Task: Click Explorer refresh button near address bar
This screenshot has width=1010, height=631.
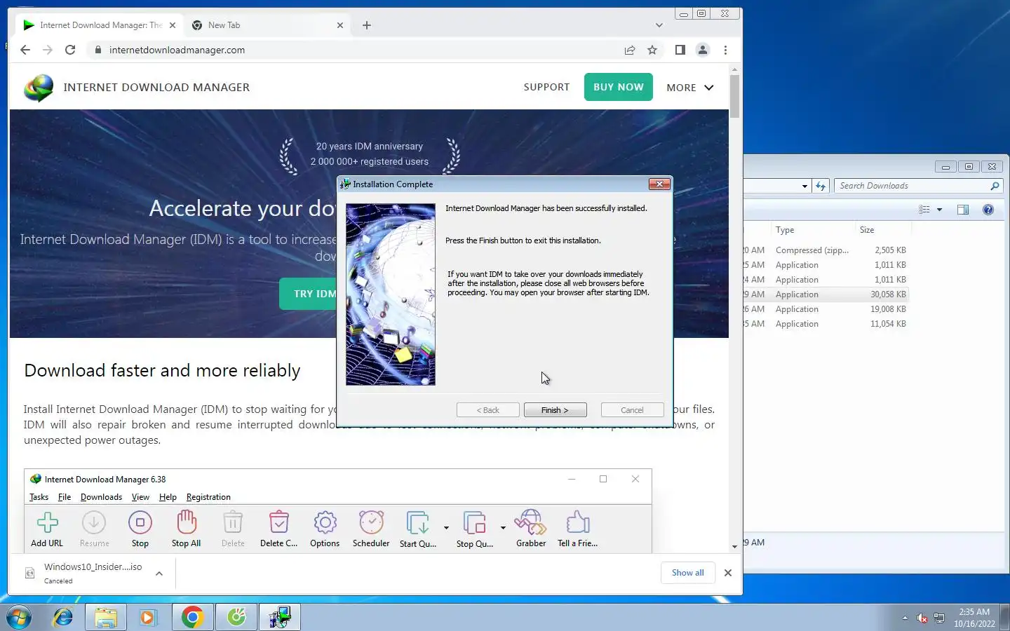Action: tap(821, 186)
